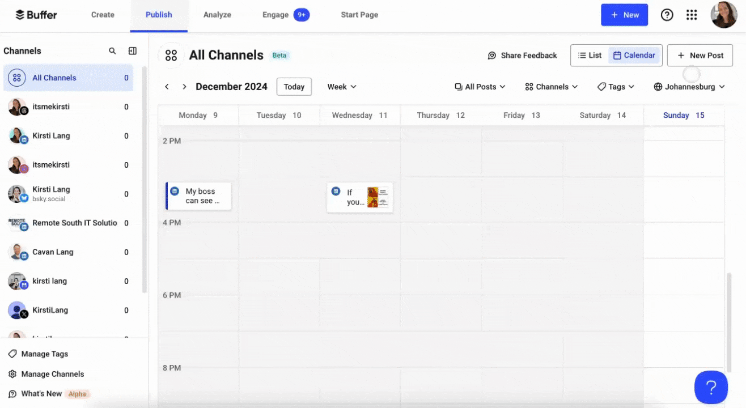The image size is (746, 408).
Task: Click the Share Feedback icon
Action: (491, 55)
